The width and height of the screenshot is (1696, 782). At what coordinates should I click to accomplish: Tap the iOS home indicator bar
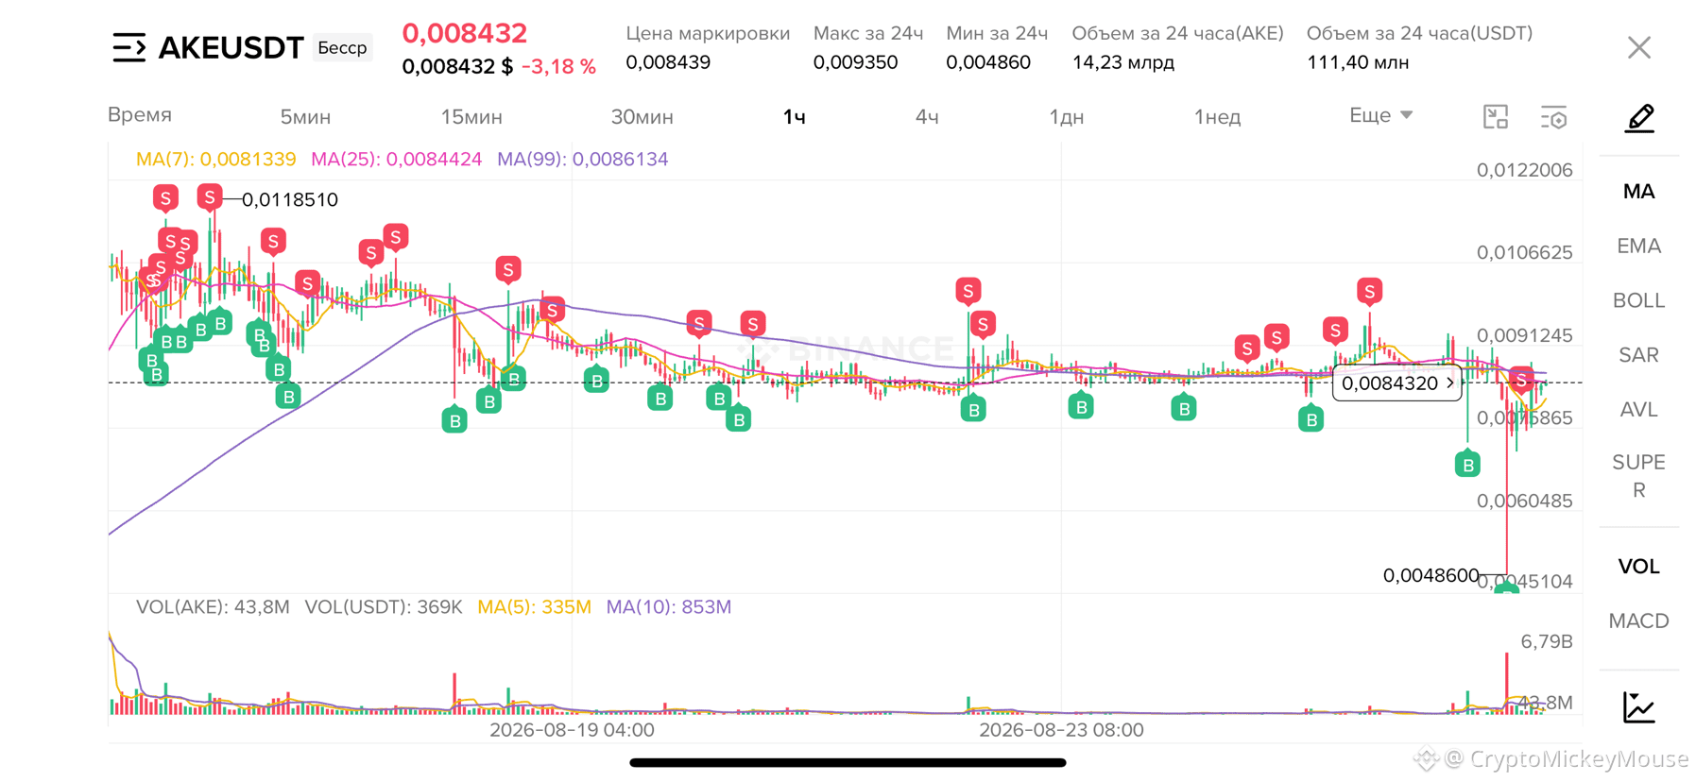pyautogui.click(x=848, y=762)
